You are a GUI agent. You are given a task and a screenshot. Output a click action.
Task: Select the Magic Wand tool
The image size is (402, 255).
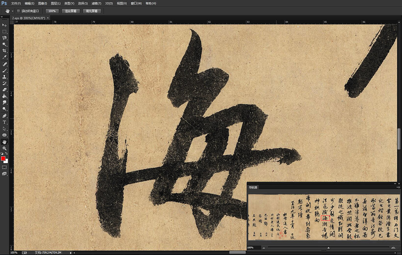coord(4,44)
